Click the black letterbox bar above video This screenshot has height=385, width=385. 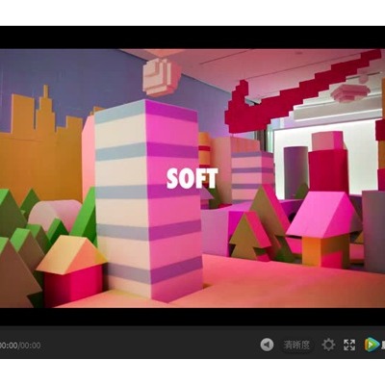[x=192, y=38]
